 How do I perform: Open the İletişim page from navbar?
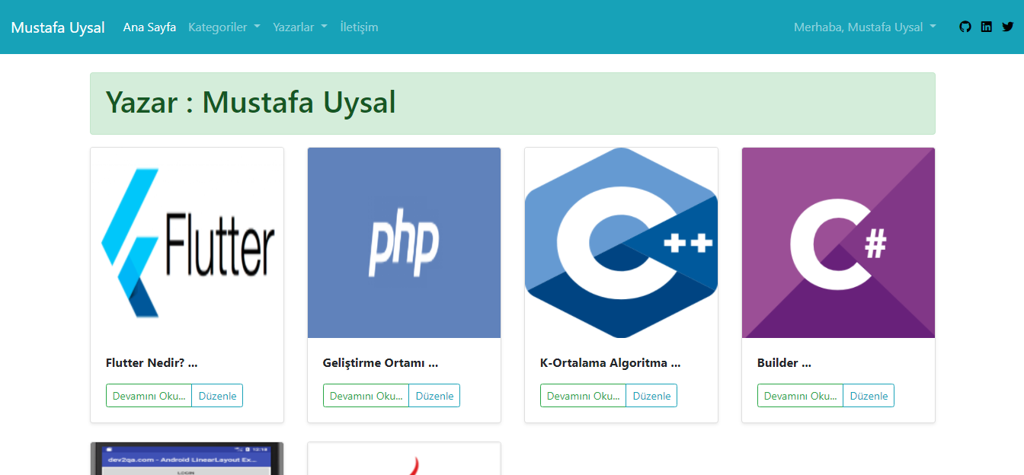[359, 27]
